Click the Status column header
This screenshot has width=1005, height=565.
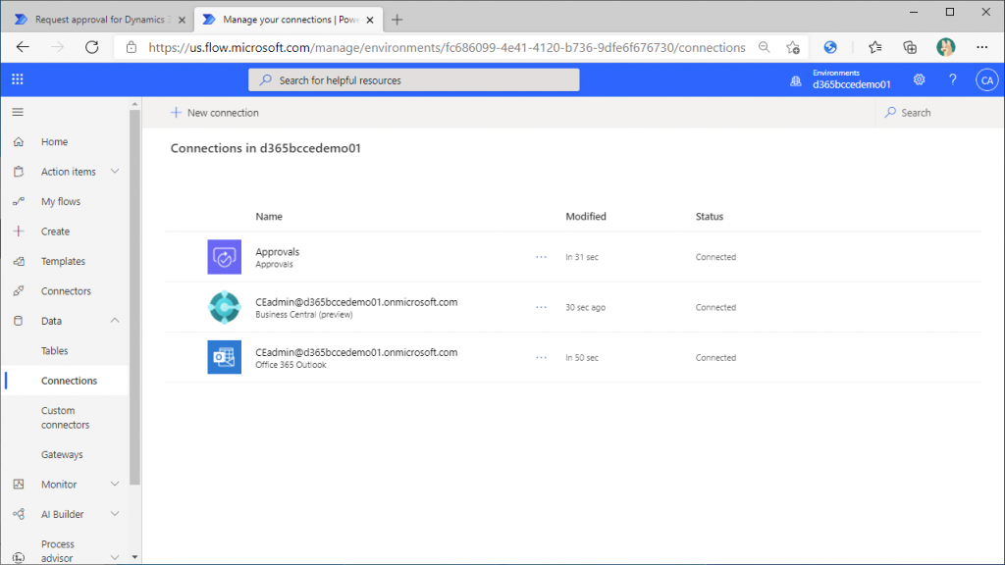coord(710,217)
